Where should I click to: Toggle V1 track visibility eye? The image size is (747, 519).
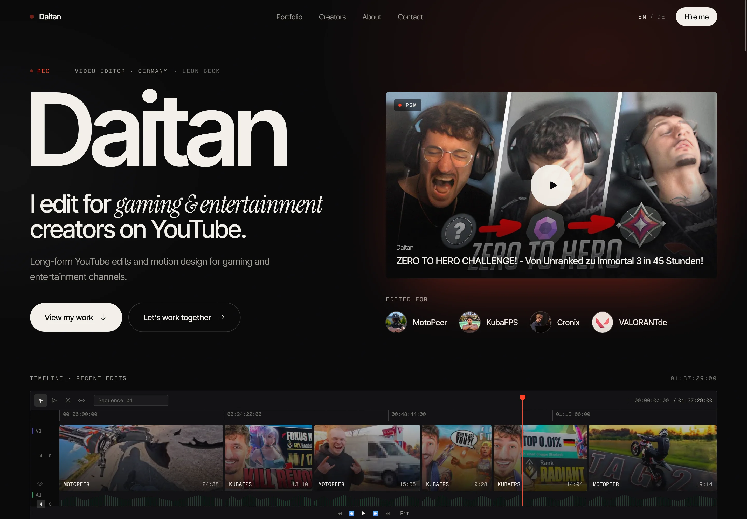click(x=40, y=483)
